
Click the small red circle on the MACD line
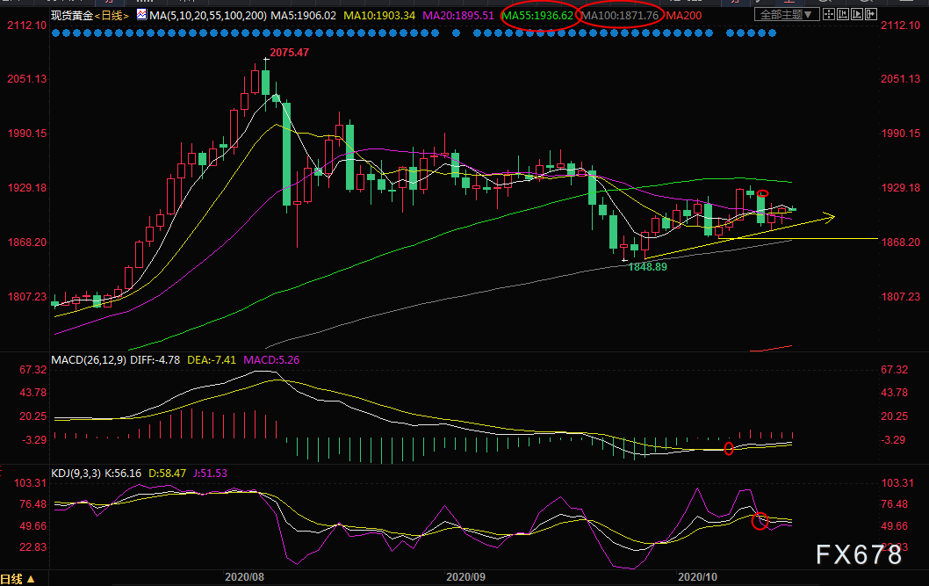tap(728, 449)
